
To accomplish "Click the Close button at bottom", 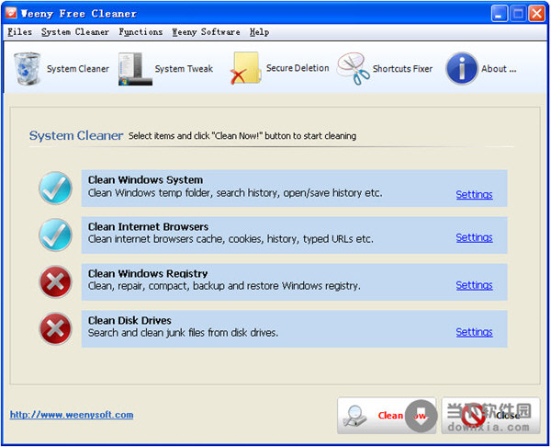I will click(490, 416).
